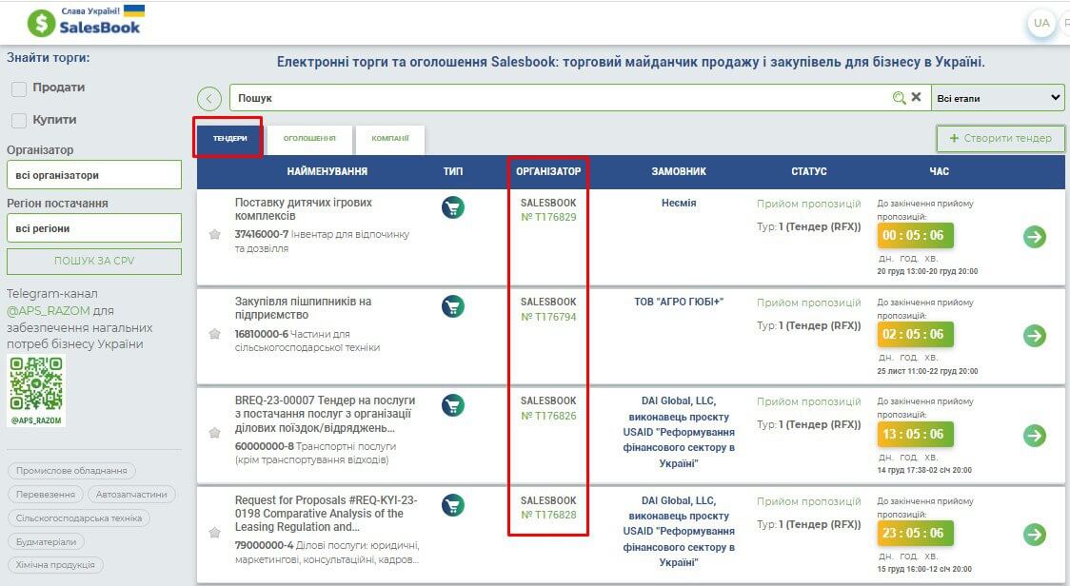This screenshot has height=586, width=1070.
Task: Switch to the 'Компанії' tab
Action: point(390,139)
